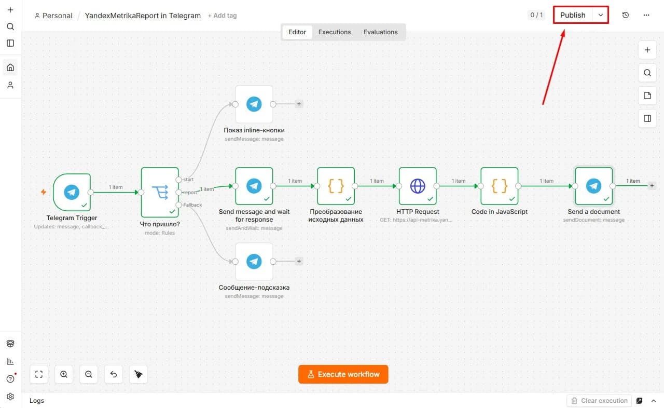Undo the last canvas change

(114, 374)
